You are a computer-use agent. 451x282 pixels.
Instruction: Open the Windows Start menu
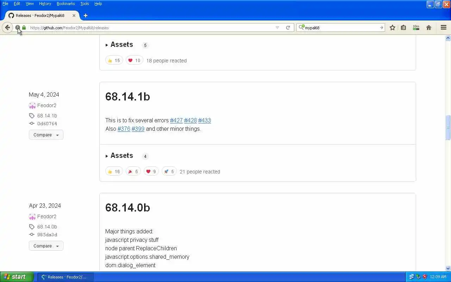pos(17,277)
